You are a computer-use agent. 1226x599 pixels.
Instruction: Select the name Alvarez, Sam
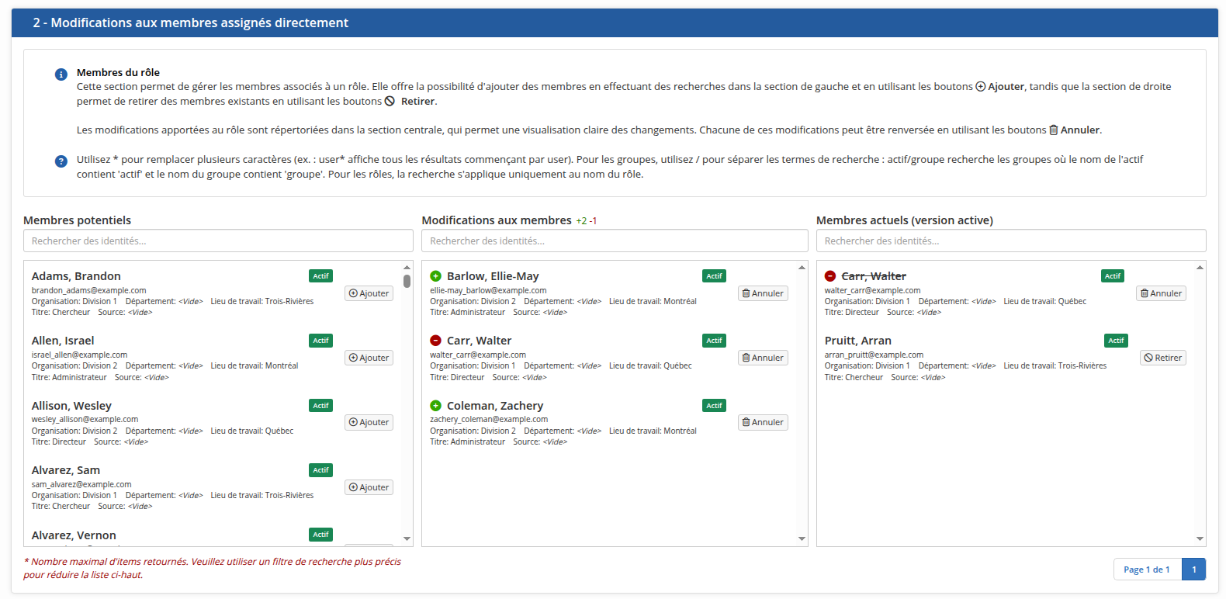[x=66, y=470]
